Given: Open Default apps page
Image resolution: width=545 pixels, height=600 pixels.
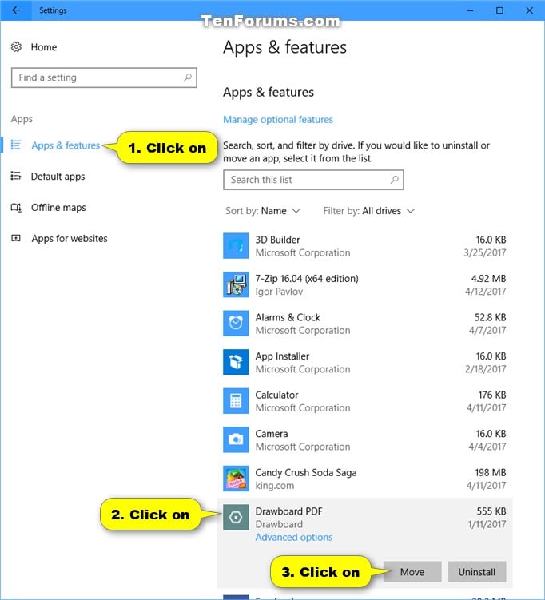Looking at the screenshot, I should (58, 177).
